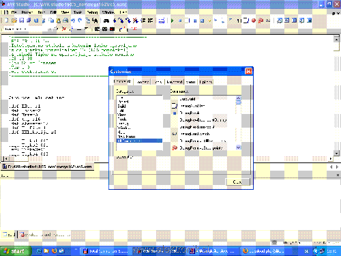Click the Save floppy disk icon

coord(22,20)
